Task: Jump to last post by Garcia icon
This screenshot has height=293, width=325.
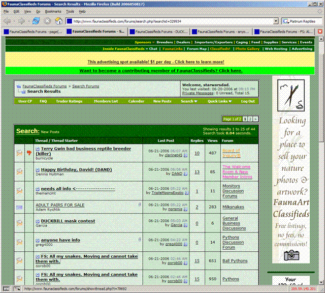Action: 185,225
